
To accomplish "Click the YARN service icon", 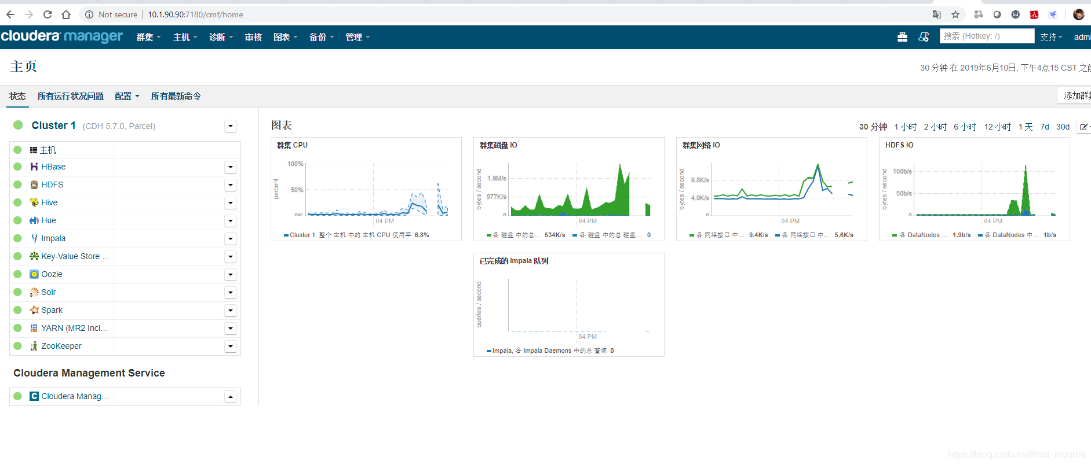I will [x=34, y=328].
